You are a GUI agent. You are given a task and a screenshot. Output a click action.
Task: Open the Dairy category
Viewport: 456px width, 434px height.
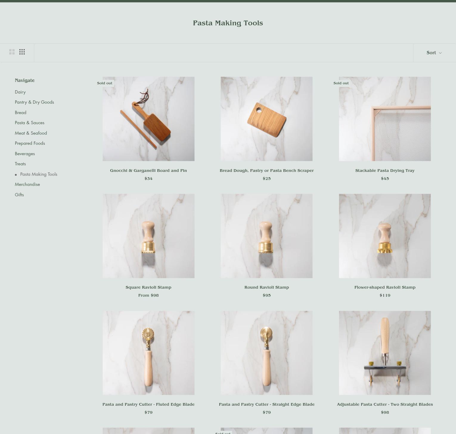pyautogui.click(x=20, y=92)
